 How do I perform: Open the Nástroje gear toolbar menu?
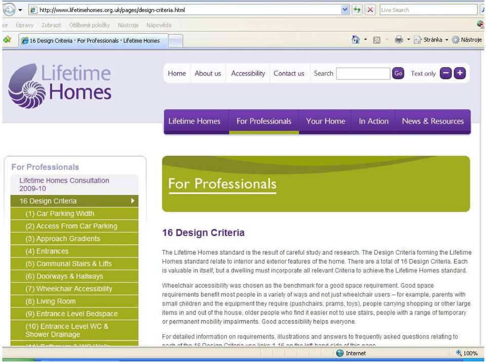(x=467, y=39)
